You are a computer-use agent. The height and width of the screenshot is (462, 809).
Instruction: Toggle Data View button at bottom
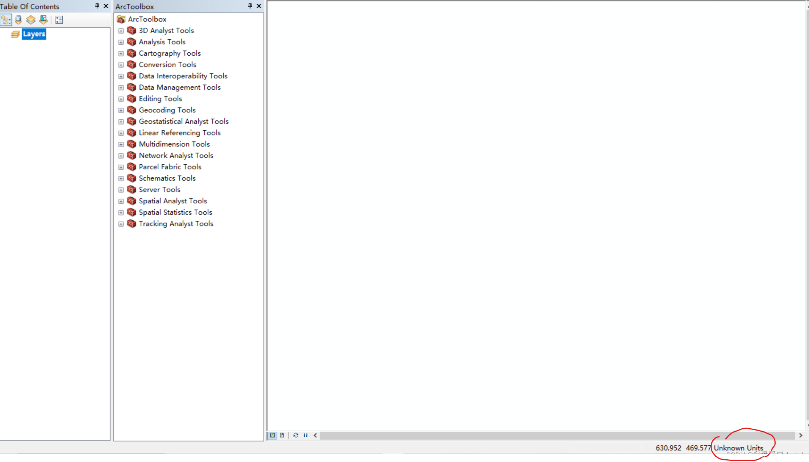[272, 435]
